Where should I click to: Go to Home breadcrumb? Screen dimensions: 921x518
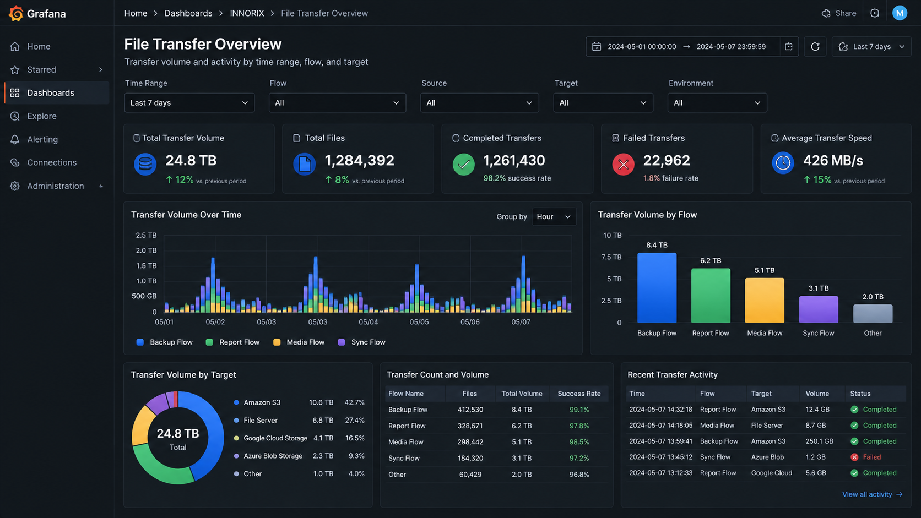(x=136, y=13)
